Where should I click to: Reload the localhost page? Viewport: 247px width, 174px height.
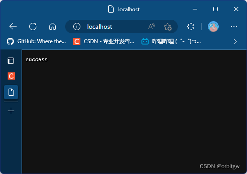(x=33, y=27)
